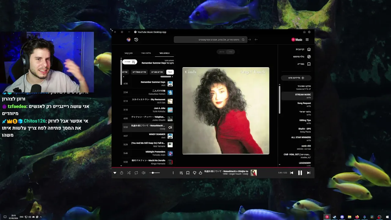391x220 pixels.
Task: Collapse the player page with down triangle
Action: pos(115,173)
